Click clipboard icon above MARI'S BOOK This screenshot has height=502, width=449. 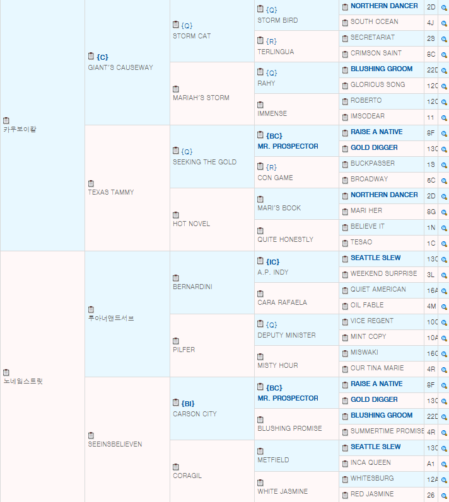click(x=260, y=199)
